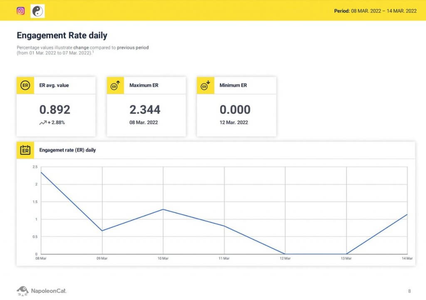The width and height of the screenshot is (426, 300).
Task: Click the NapoleonCat logo icon
Action: [x=22, y=291]
